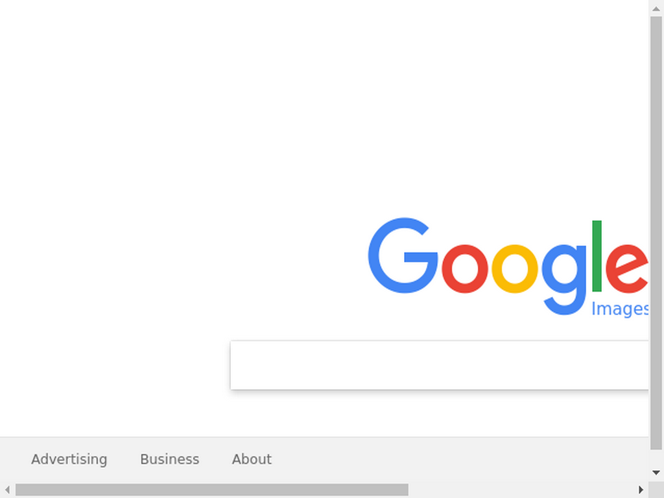Open the Business footer link

169,459
